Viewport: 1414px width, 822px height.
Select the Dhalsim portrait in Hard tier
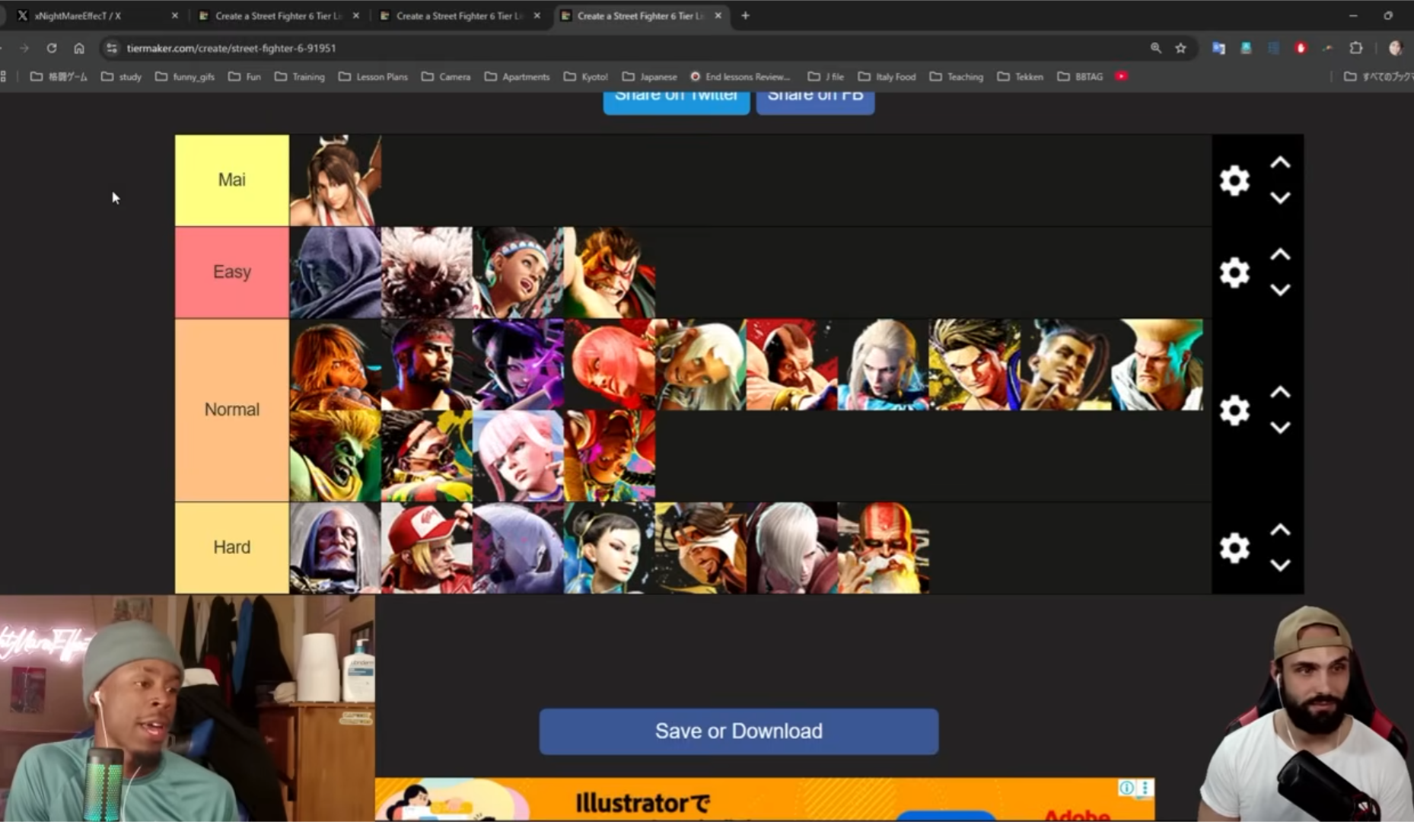884,548
